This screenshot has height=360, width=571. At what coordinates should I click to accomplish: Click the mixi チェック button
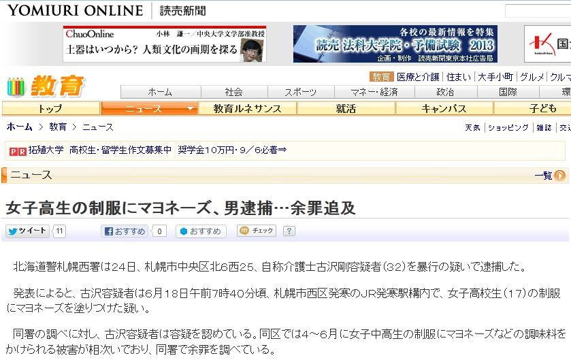coord(257,231)
